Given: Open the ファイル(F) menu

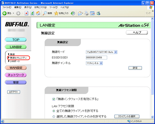Looking at the screenshot, I should click(x=7, y=7).
